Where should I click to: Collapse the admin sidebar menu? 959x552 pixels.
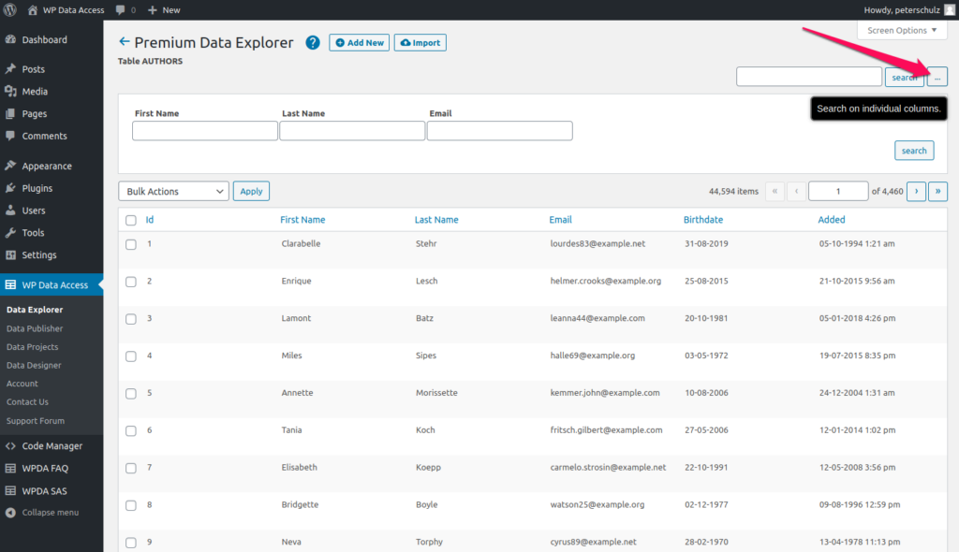click(45, 512)
